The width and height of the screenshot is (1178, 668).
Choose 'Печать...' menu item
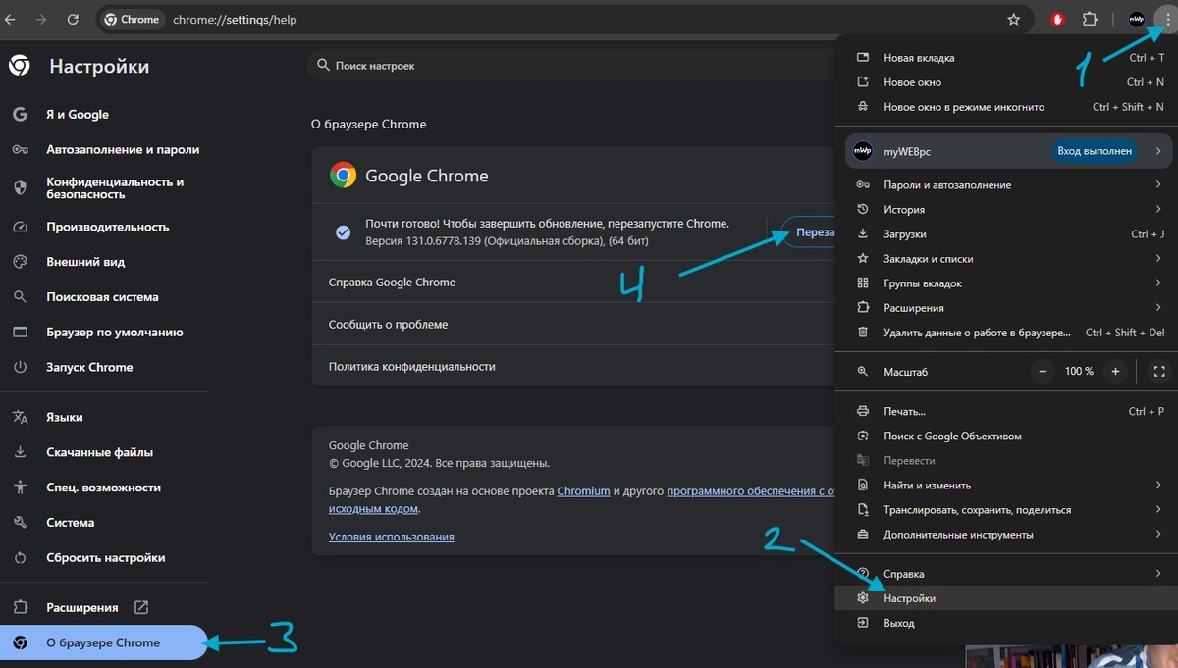coord(1004,412)
